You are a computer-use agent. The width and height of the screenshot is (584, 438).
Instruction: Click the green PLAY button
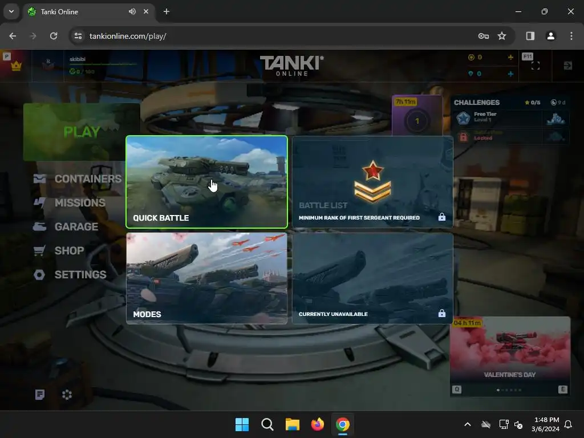coord(82,132)
